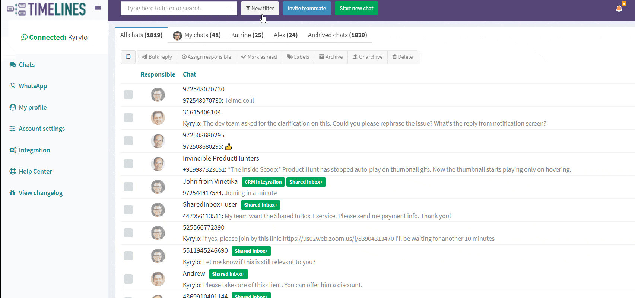Select checkbox for Andrew chat
This screenshot has height=298, width=635.
click(128, 279)
